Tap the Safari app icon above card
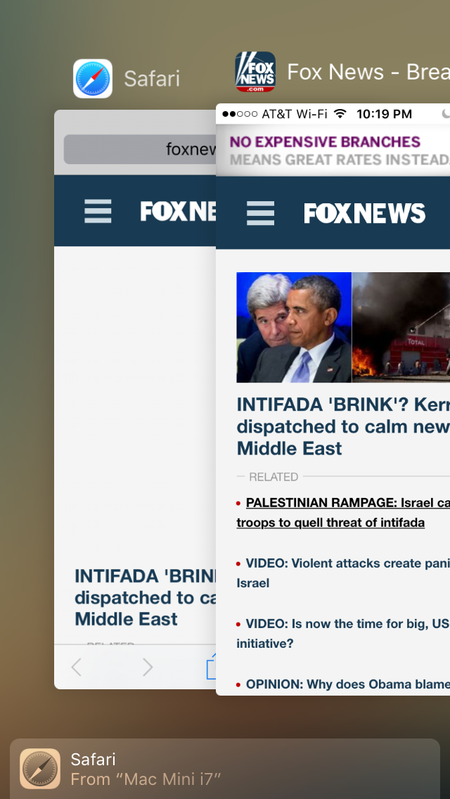Image resolution: width=450 pixels, height=799 pixels. 93,79
